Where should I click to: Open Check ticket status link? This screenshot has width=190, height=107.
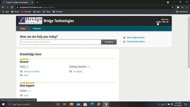coord(136,42)
